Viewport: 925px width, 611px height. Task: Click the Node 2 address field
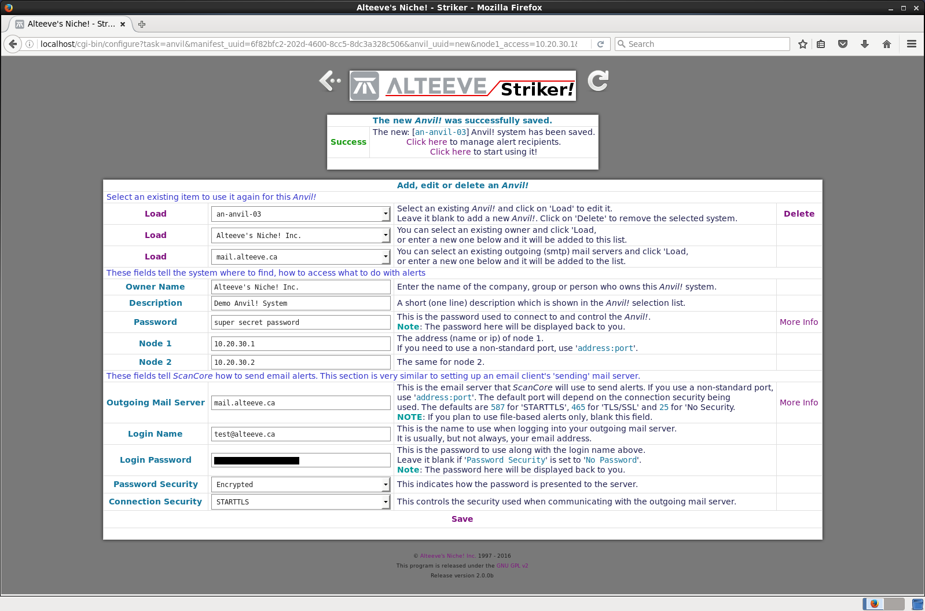301,363
